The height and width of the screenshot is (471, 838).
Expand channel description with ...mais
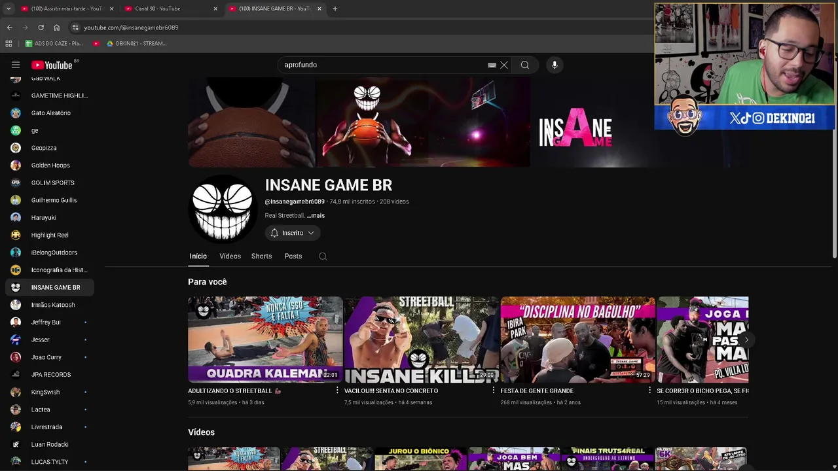point(316,215)
